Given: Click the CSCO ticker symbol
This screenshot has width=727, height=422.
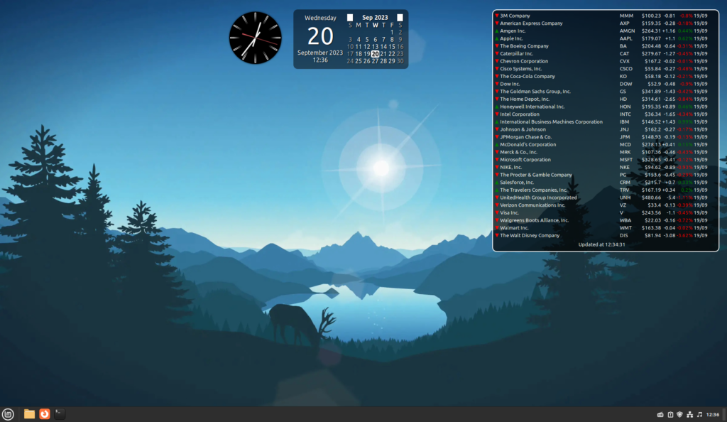Looking at the screenshot, I should 626,69.
